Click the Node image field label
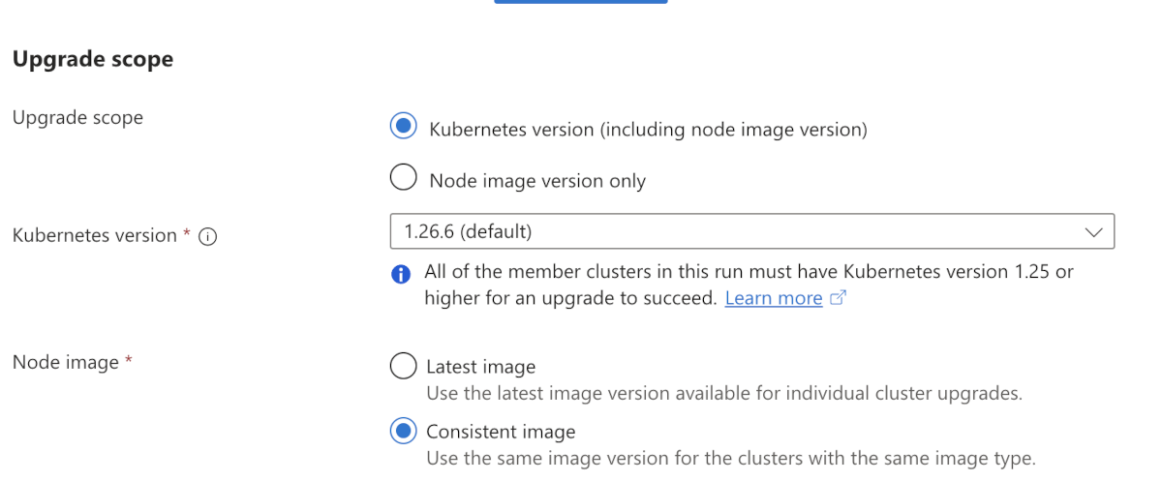The image size is (1162, 482). pos(65,362)
